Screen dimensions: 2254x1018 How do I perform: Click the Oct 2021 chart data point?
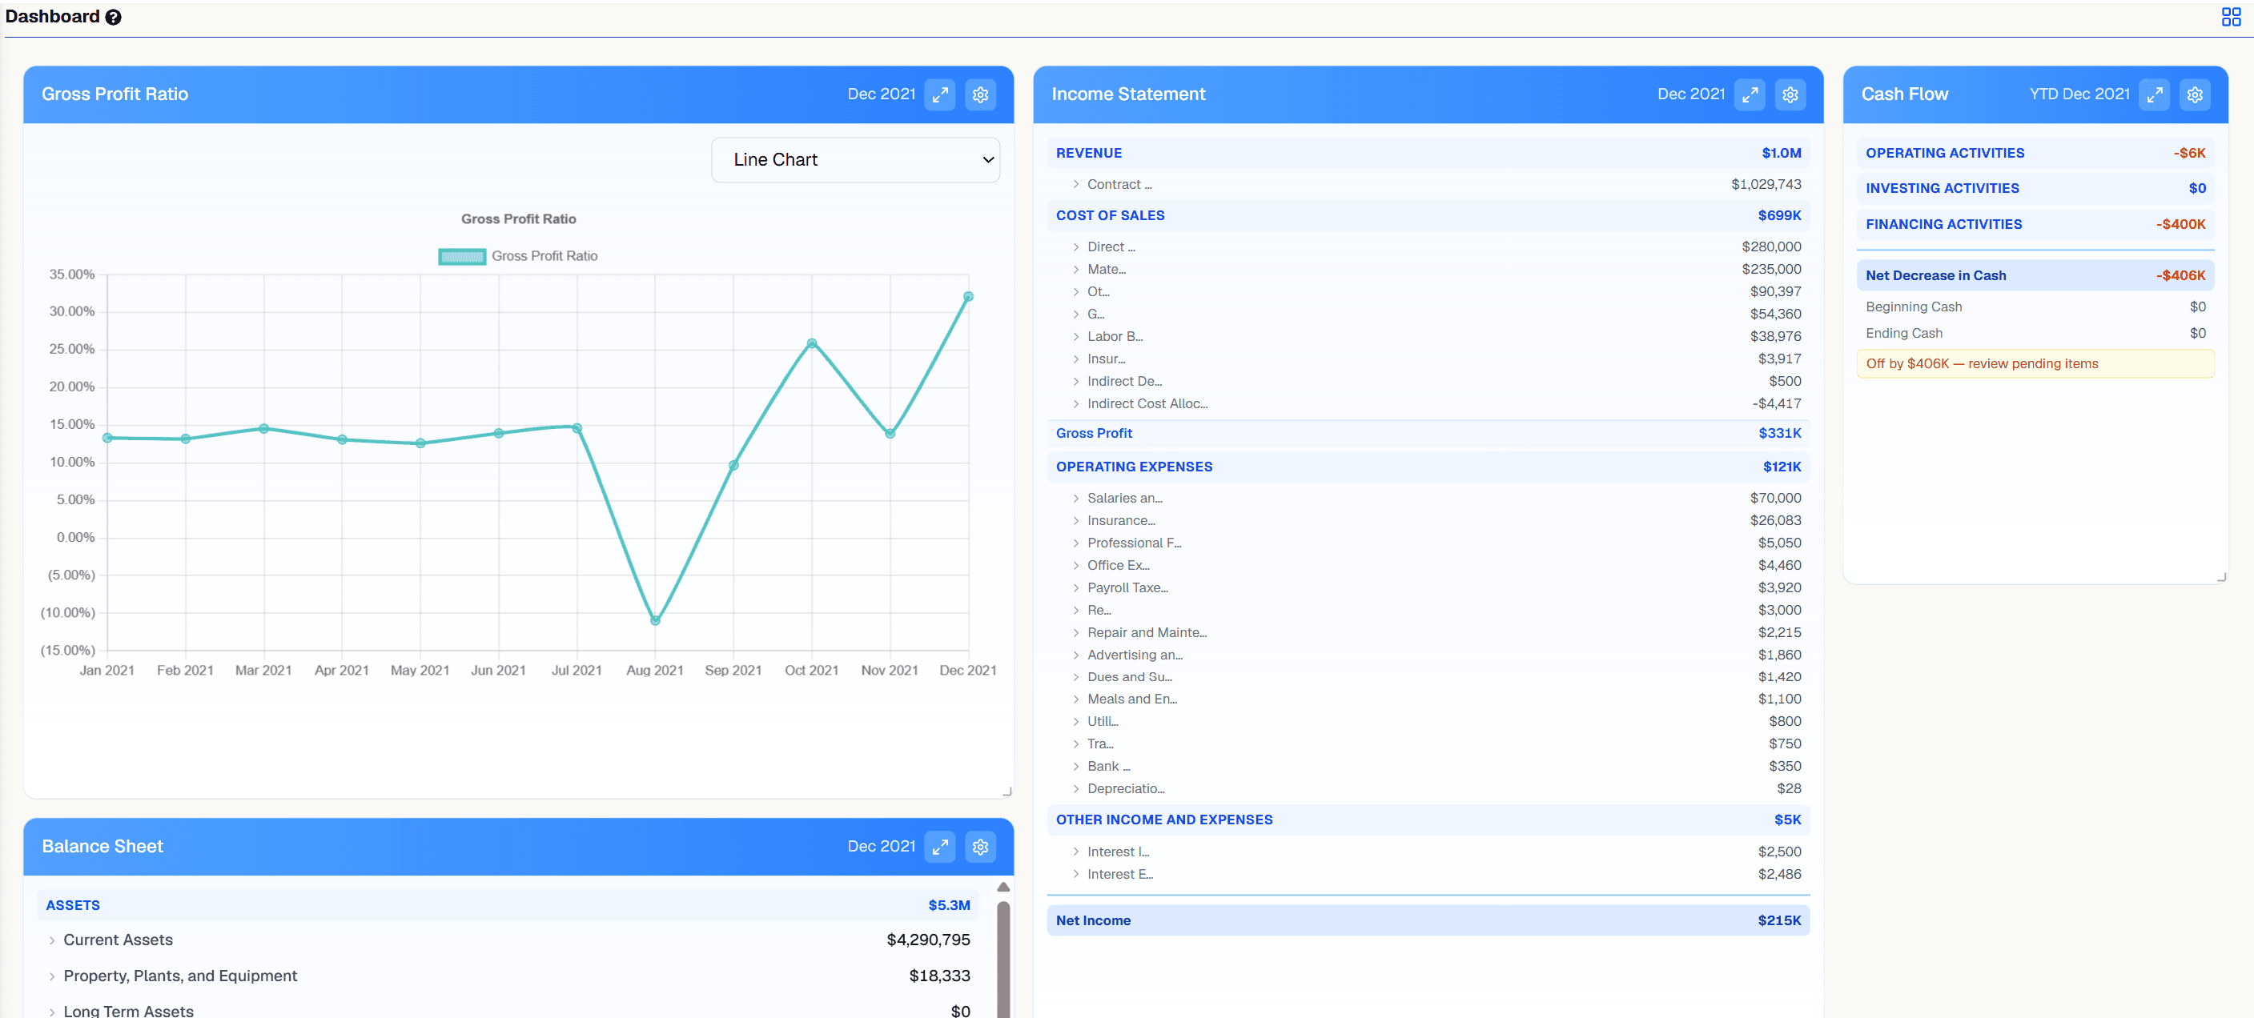point(812,343)
